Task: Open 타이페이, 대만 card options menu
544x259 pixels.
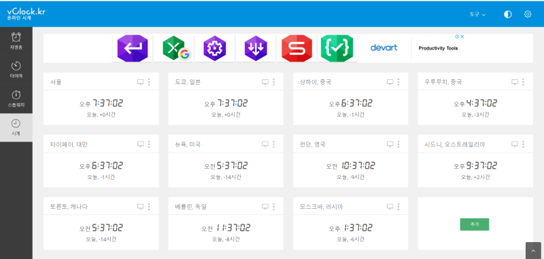Action: point(149,144)
